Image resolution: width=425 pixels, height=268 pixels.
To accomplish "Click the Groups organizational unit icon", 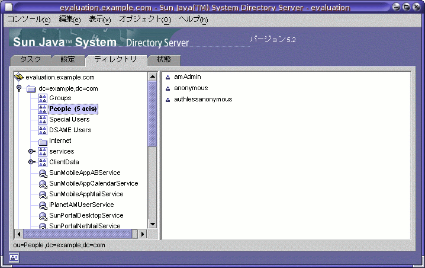I will (x=43, y=98).
